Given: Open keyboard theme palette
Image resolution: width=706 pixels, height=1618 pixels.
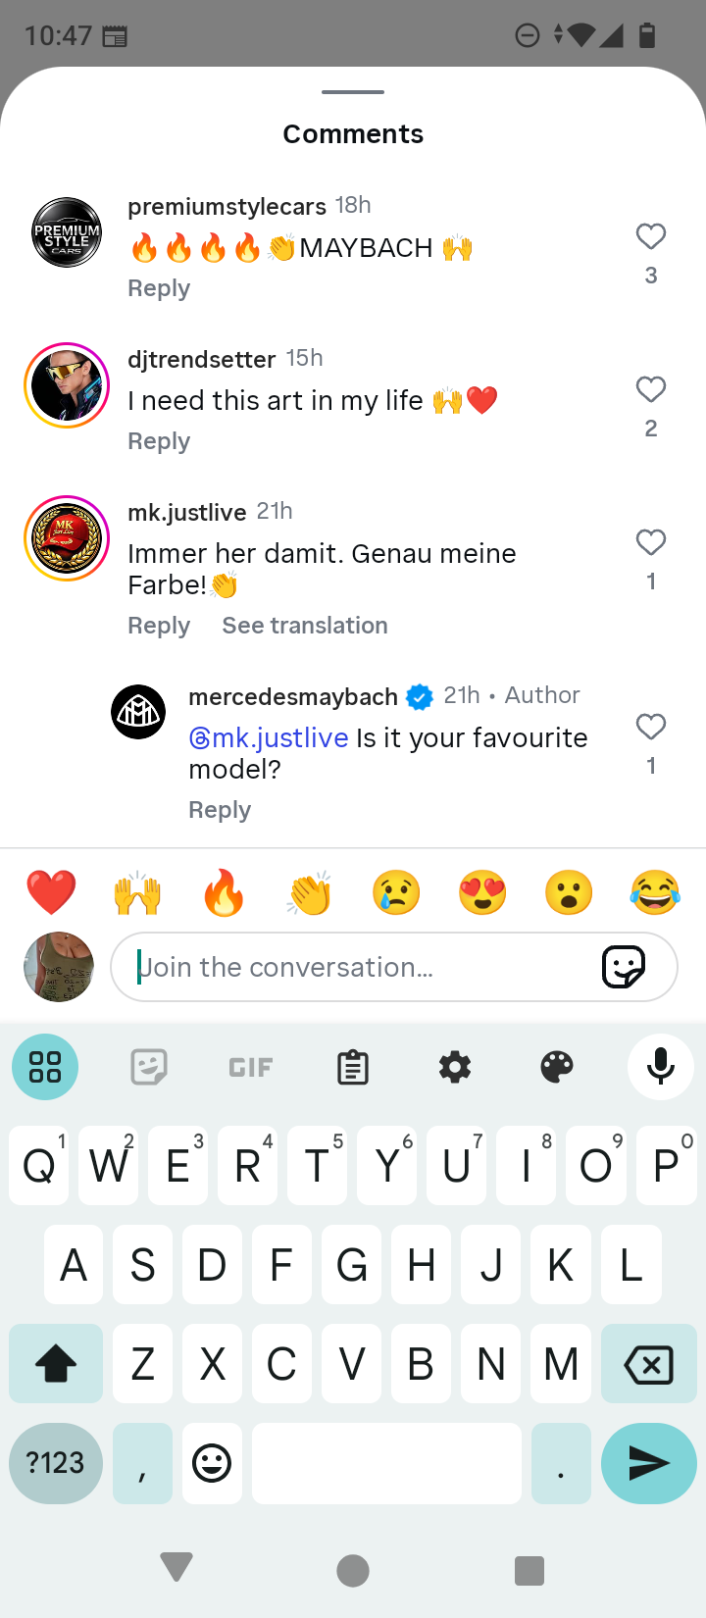Looking at the screenshot, I should coord(557,1067).
